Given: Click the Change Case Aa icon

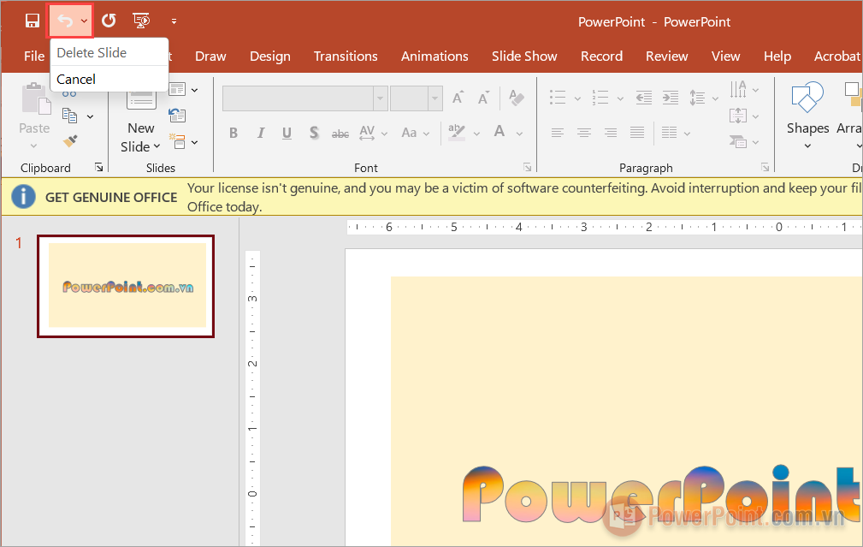Looking at the screenshot, I should pos(409,133).
